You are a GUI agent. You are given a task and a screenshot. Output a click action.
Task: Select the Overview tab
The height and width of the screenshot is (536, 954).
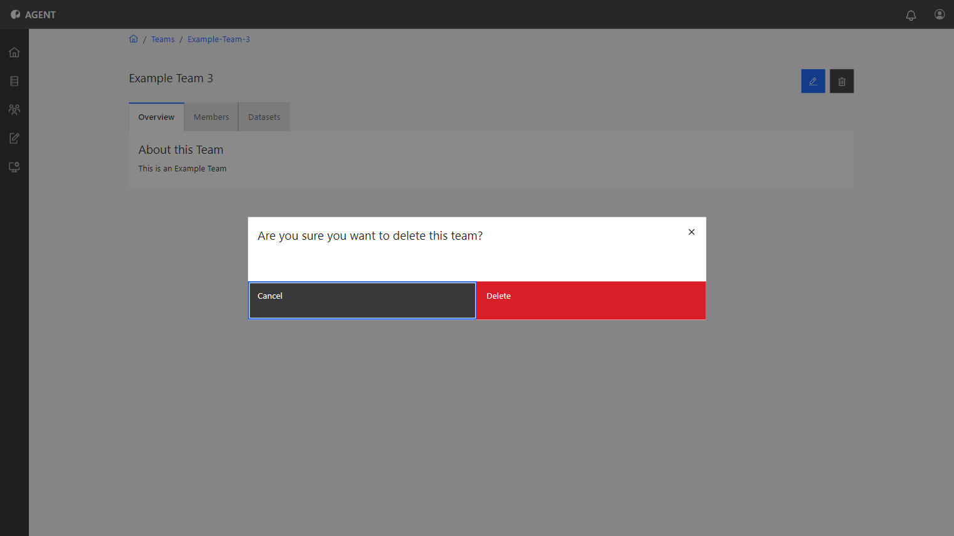(x=156, y=117)
